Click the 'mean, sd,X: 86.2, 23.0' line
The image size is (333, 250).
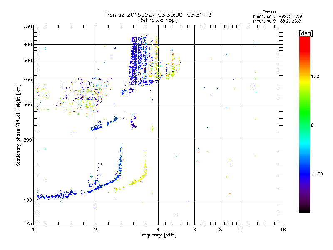(277, 21)
